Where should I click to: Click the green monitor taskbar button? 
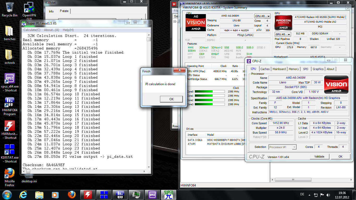(136, 195)
